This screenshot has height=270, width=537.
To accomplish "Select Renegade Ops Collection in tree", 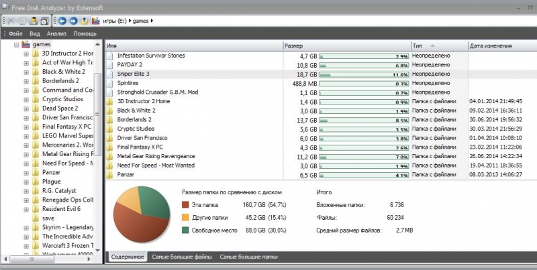I will 68,200.
